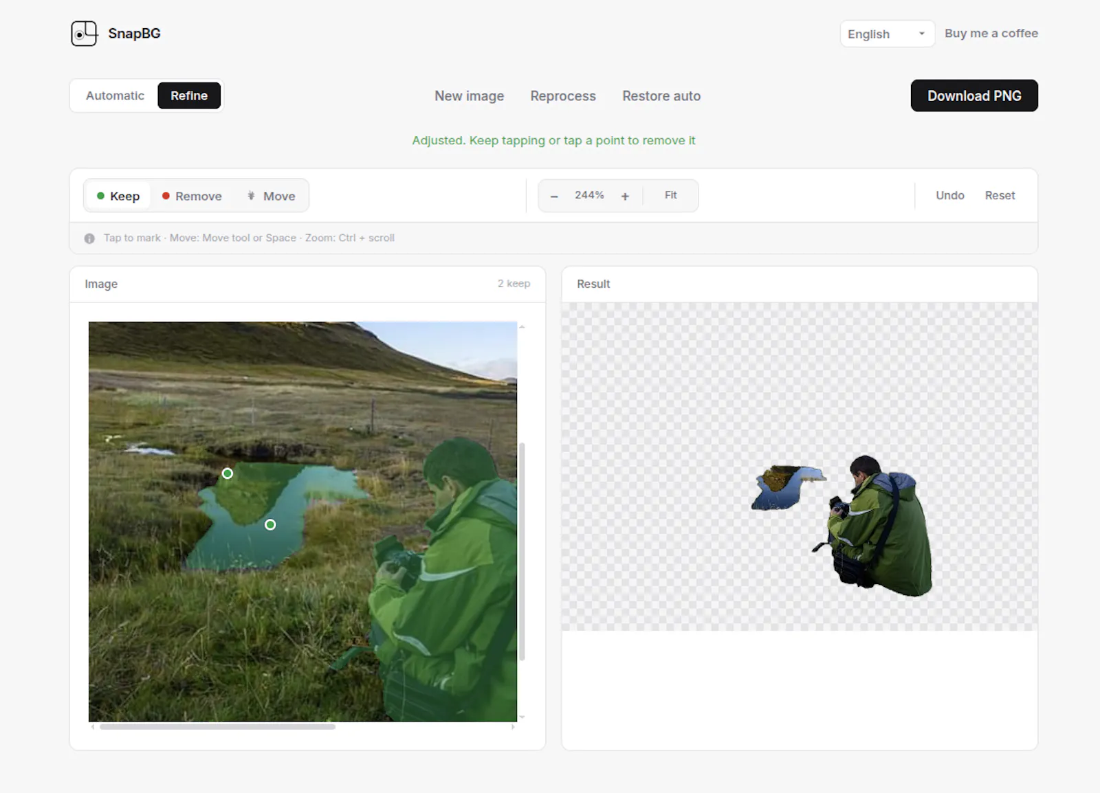Click the '2 keep' counter text
The width and height of the screenshot is (1100, 793).
click(x=514, y=283)
